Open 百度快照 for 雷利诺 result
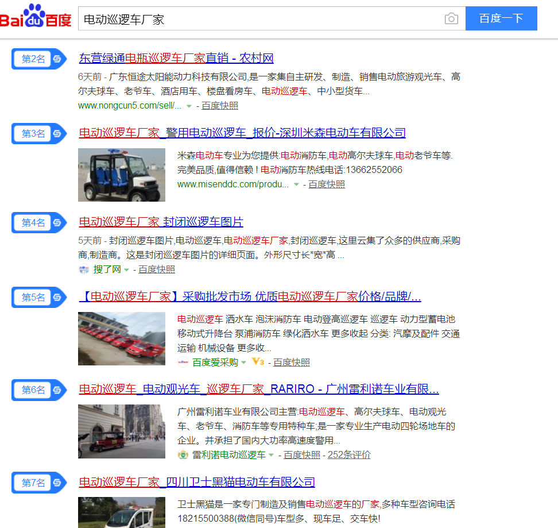 click(x=302, y=454)
